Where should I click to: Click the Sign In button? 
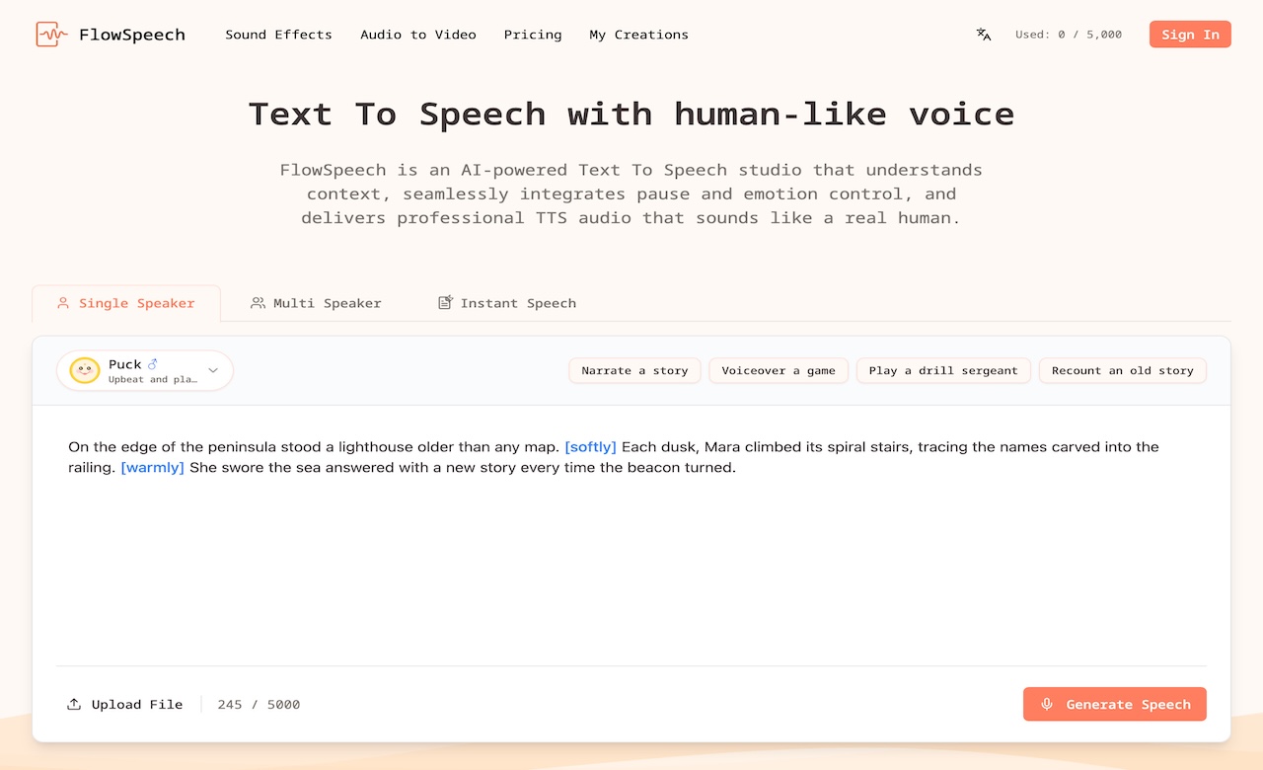click(1190, 35)
